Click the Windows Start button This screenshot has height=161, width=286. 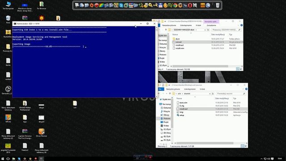click(3, 159)
